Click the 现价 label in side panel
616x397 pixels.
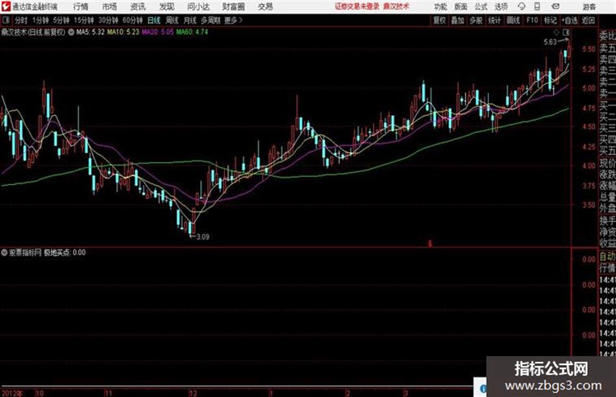[608, 163]
